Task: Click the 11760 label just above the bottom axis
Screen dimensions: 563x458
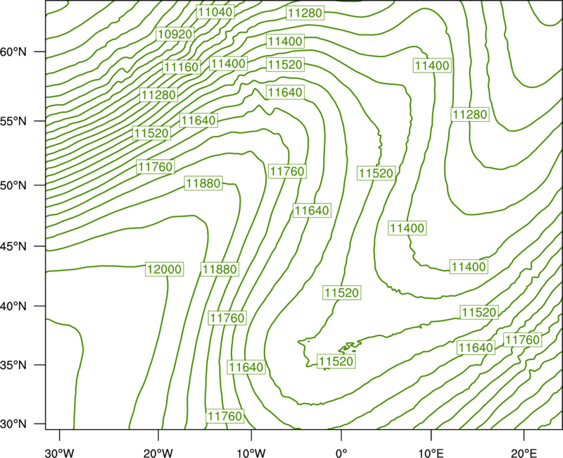Action: [225, 416]
